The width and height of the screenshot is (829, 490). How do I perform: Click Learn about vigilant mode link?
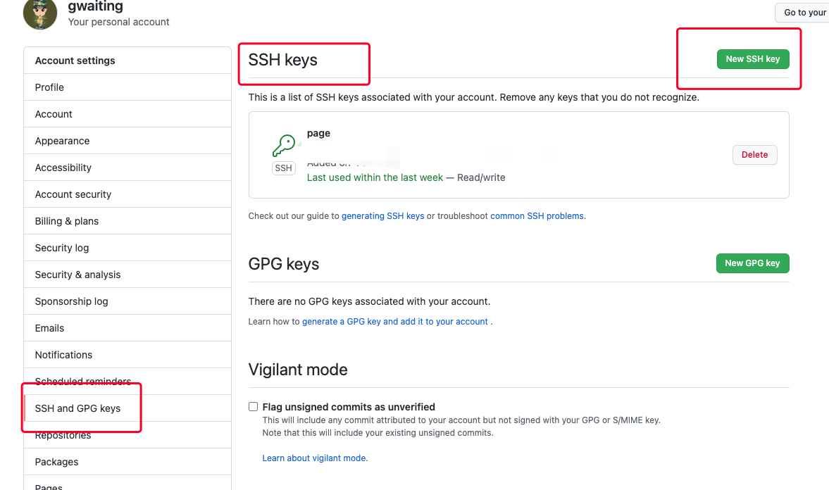314,458
